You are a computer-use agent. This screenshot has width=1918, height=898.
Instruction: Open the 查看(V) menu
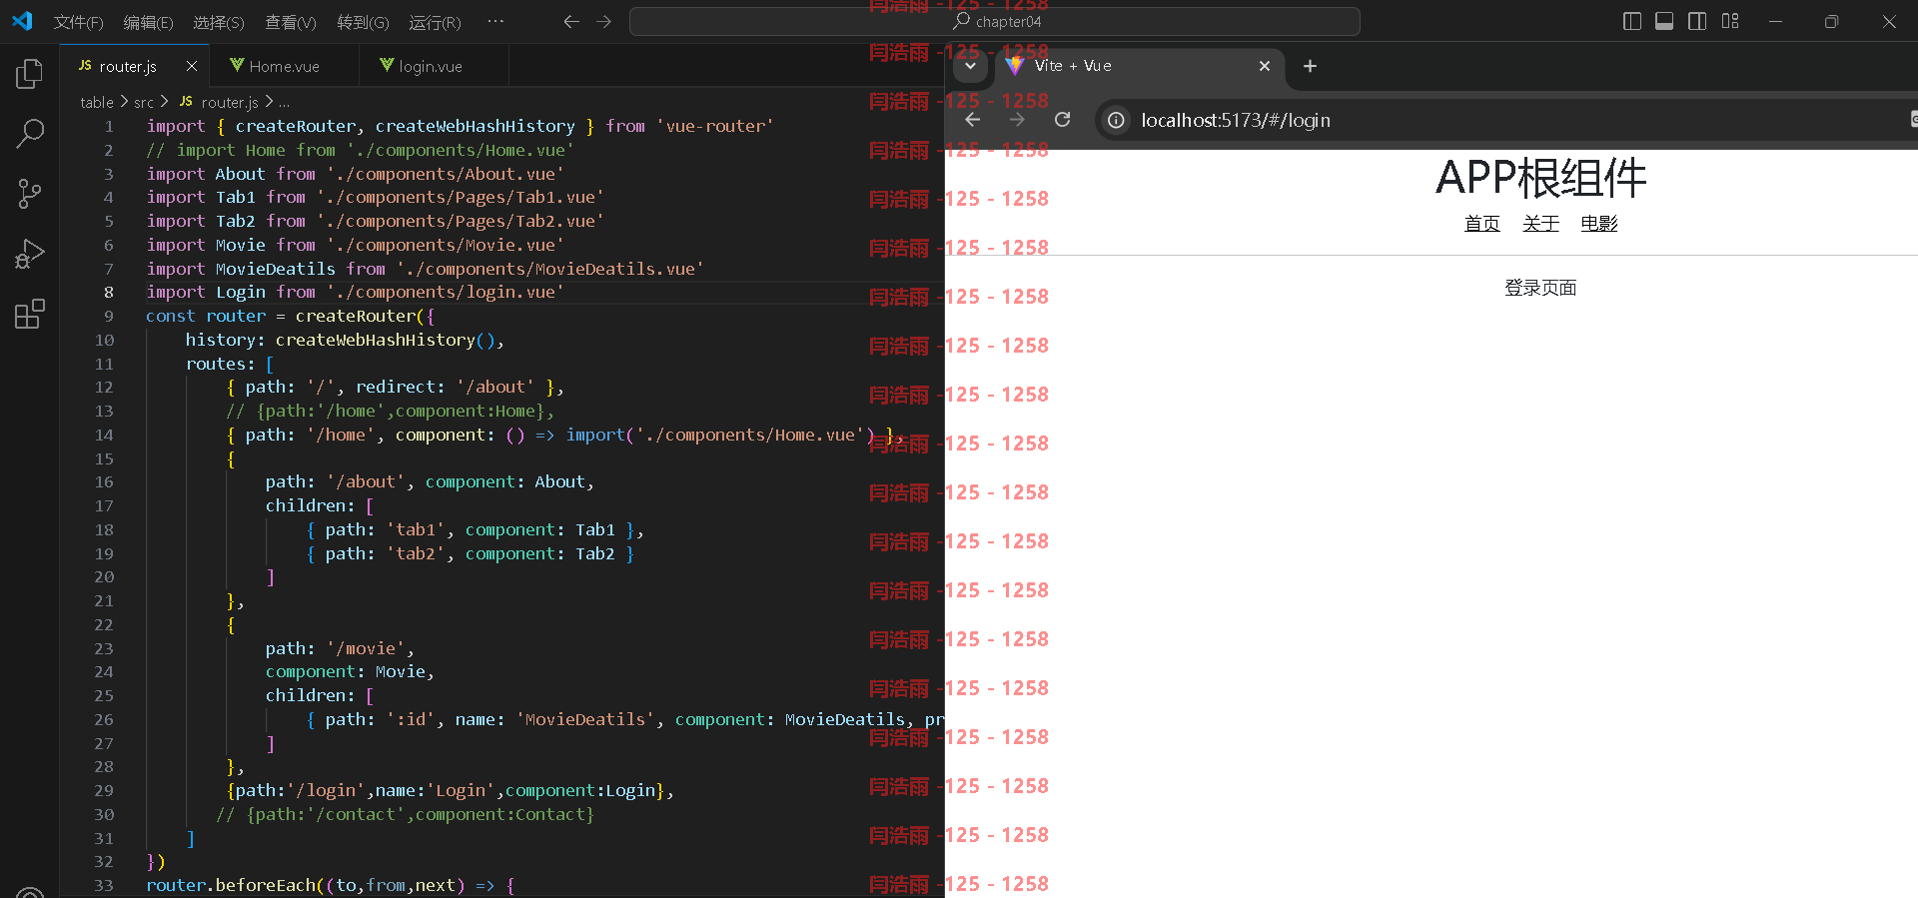click(290, 22)
